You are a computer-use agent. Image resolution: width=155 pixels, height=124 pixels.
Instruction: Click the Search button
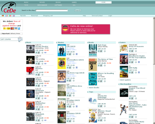[x=78, y=10]
